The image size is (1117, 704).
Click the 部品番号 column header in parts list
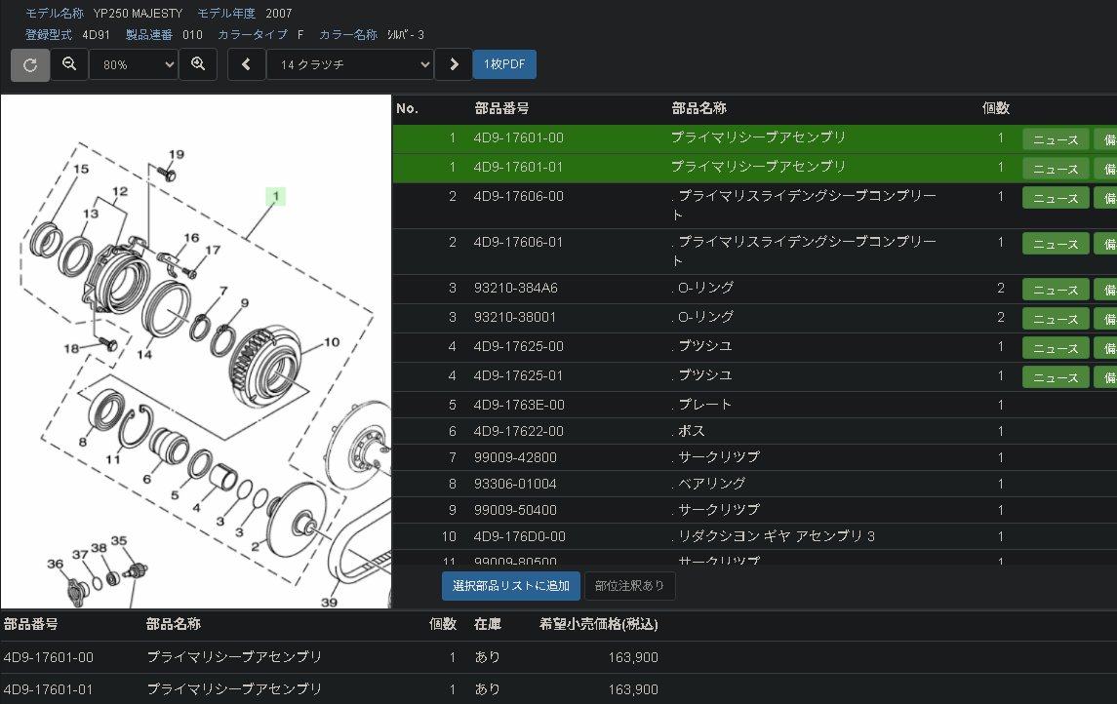tap(501, 108)
